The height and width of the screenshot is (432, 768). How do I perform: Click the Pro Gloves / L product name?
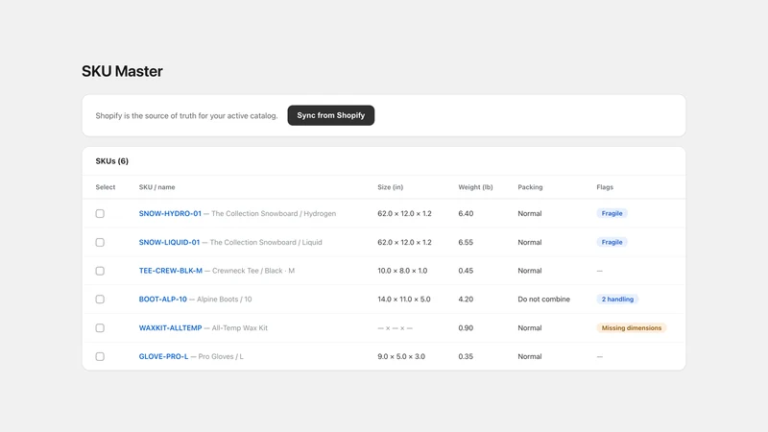coord(221,356)
